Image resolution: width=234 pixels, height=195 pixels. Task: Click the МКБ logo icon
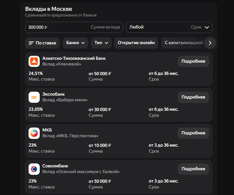coord(34,133)
